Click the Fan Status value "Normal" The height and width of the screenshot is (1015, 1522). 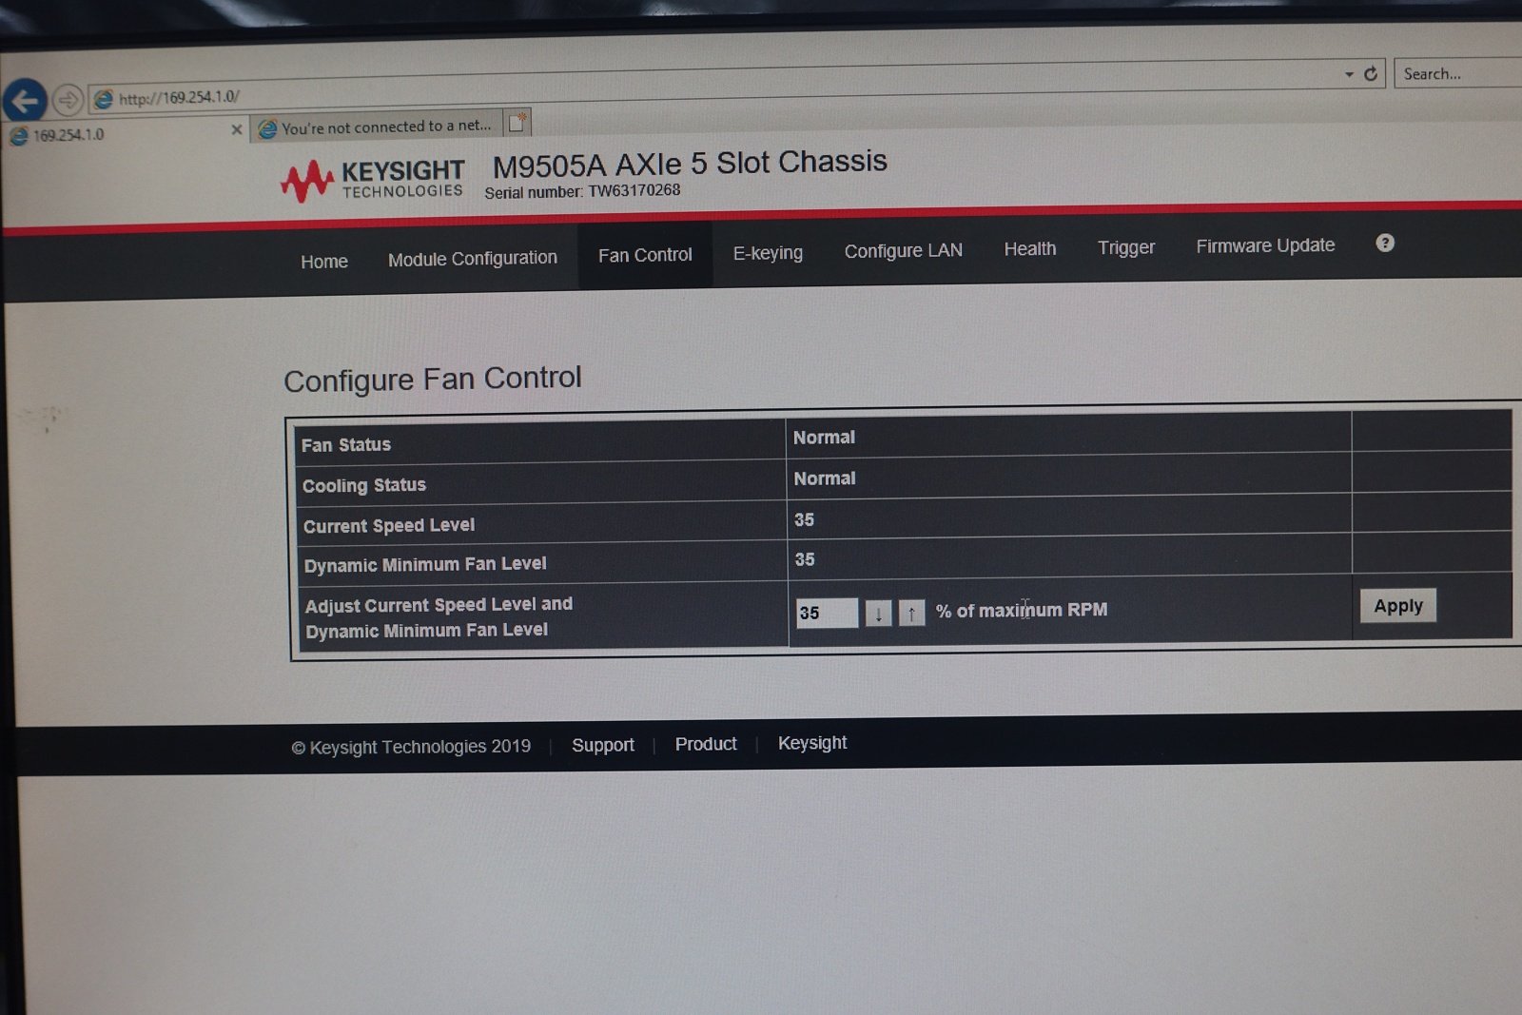824,438
